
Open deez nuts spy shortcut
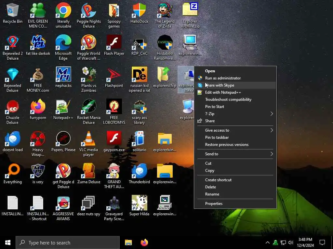pos(89,206)
